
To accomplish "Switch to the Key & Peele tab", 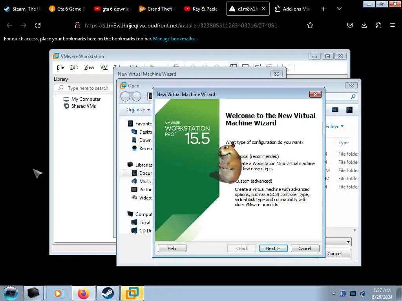I will click(x=203, y=9).
